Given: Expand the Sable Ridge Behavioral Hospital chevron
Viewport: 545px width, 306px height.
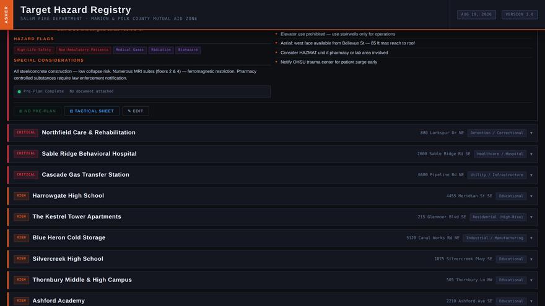Looking at the screenshot, I should 531,154.
